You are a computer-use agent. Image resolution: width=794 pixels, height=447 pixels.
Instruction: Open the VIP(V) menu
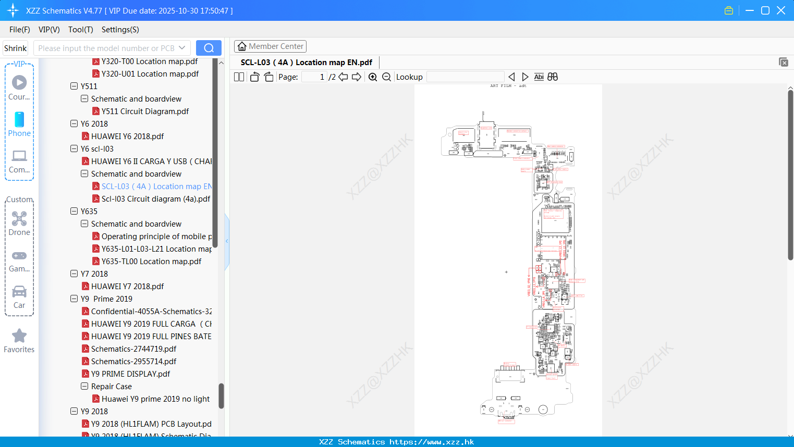[49, 30]
